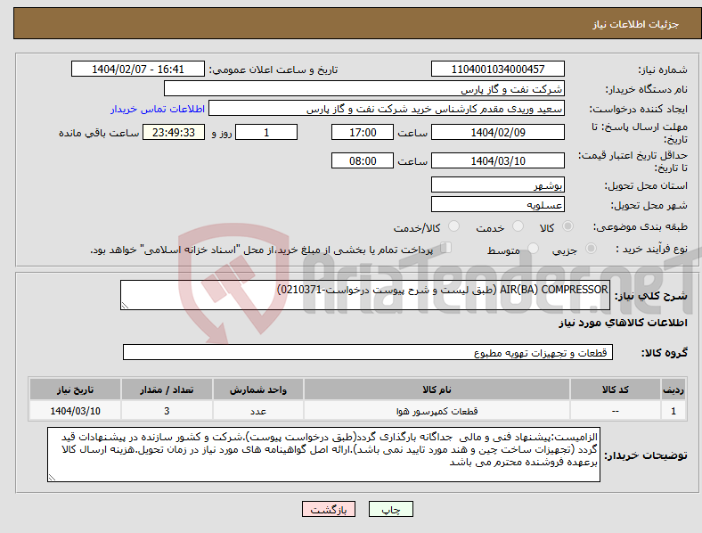This screenshot has height=533, width=702.
Task: Click the نام کالا column header
Action: click(x=437, y=389)
